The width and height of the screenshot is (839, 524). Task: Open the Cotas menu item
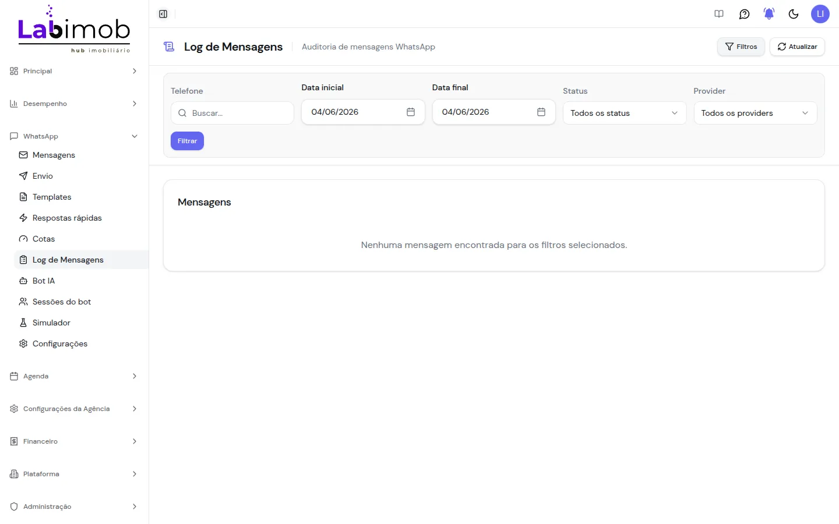click(x=81, y=239)
